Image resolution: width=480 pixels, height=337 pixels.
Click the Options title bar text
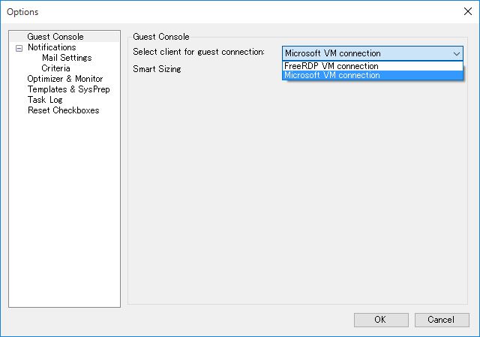[22, 12]
